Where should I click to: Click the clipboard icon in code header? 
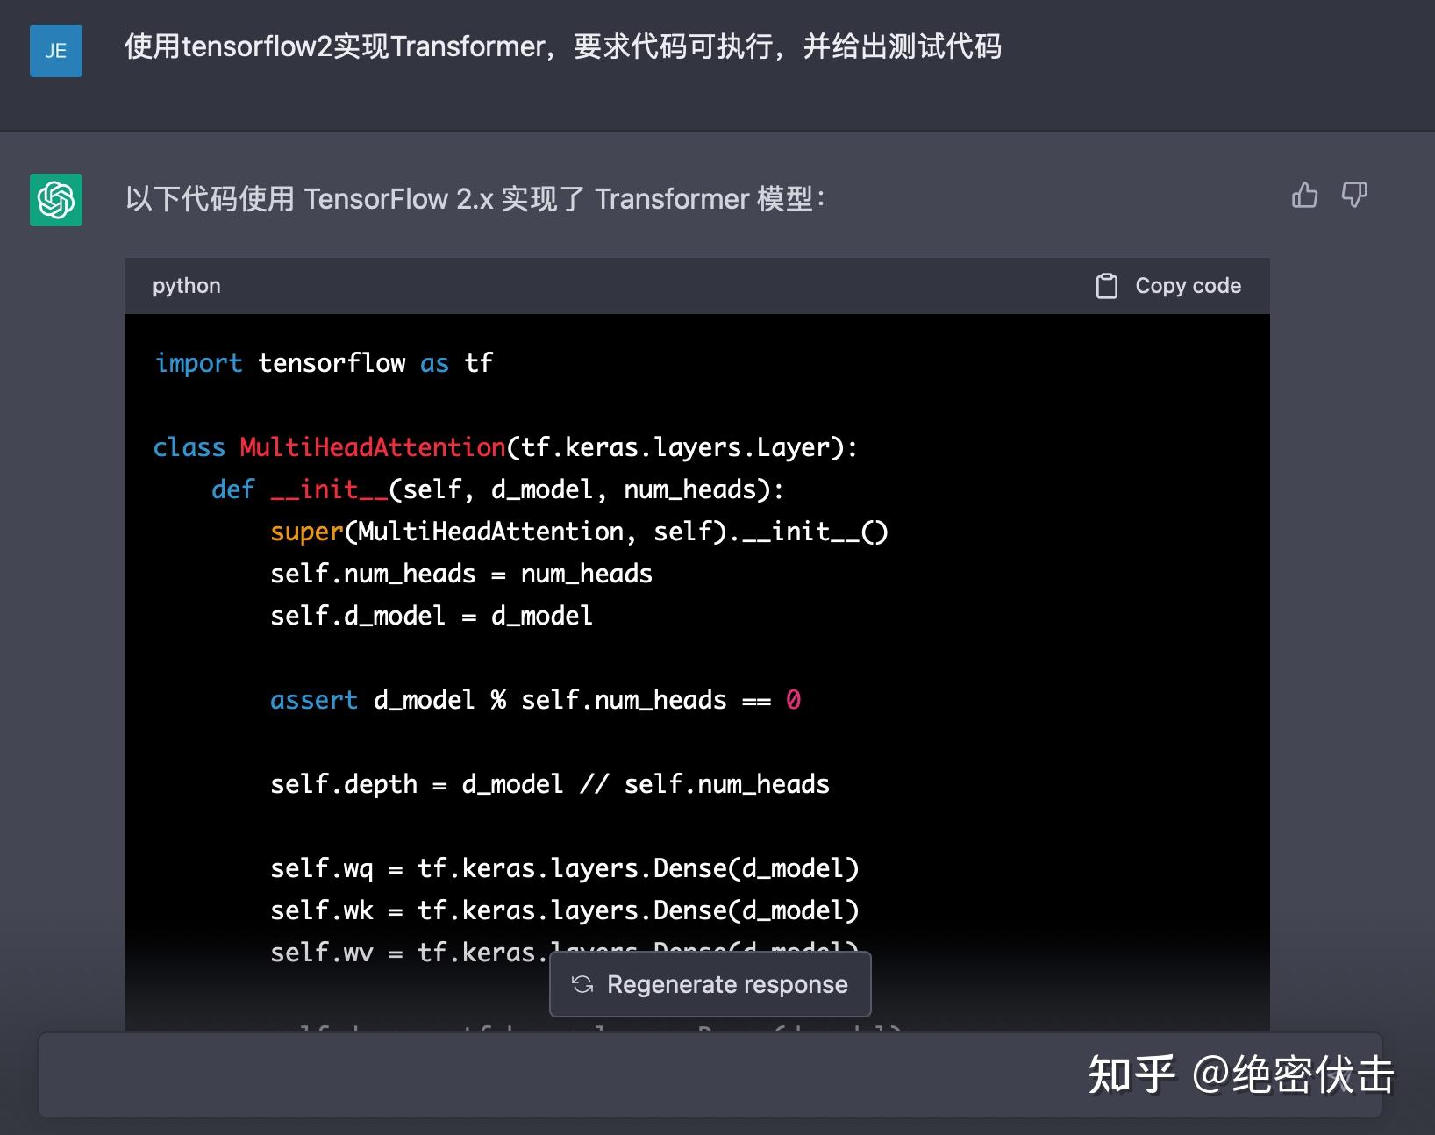click(x=1107, y=286)
